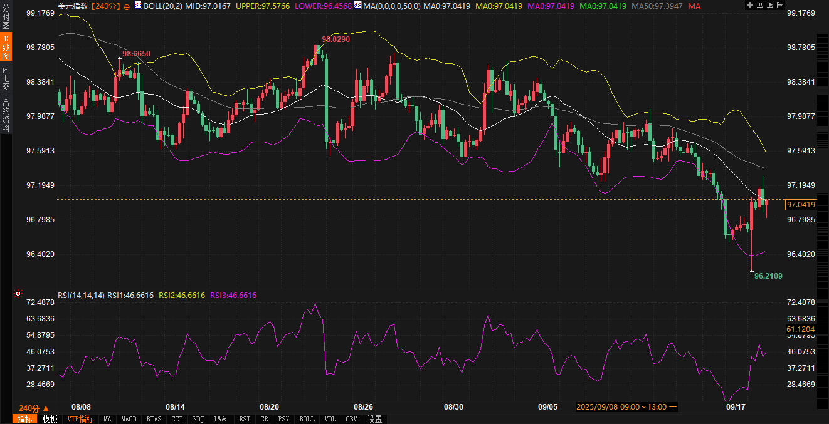
Task: Click the MA(0,0,0,0,50,0) parameter label
Action: click(391, 6)
